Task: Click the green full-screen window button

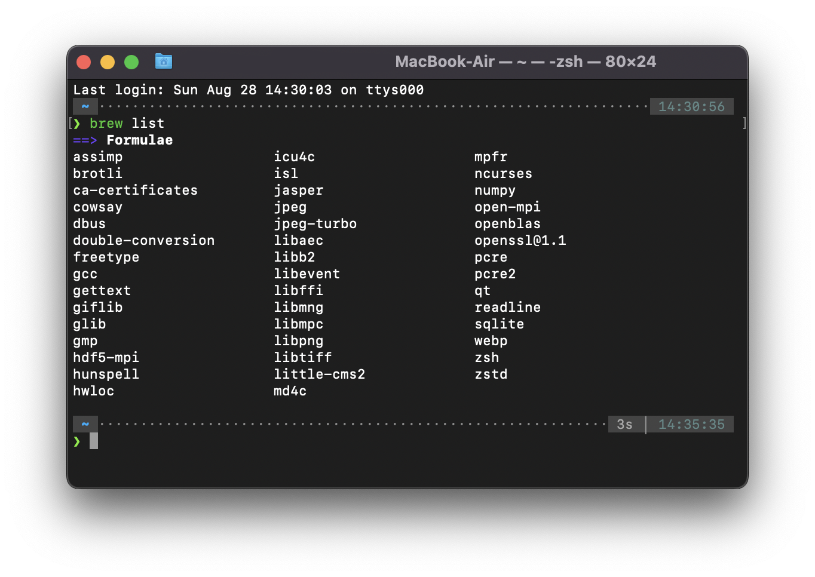Action: (131, 62)
